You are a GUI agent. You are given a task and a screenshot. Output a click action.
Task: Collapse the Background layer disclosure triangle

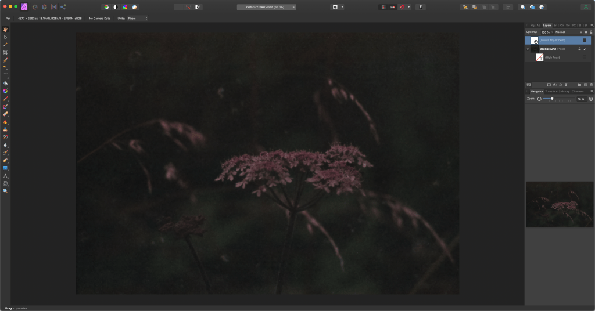click(x=528, y=49)
